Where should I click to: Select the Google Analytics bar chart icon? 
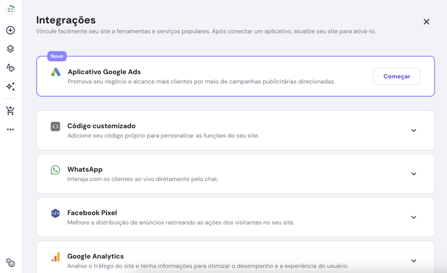click(x=55, y=257)
